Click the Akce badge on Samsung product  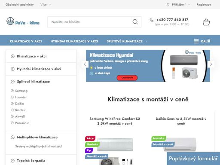click(90, 138)
